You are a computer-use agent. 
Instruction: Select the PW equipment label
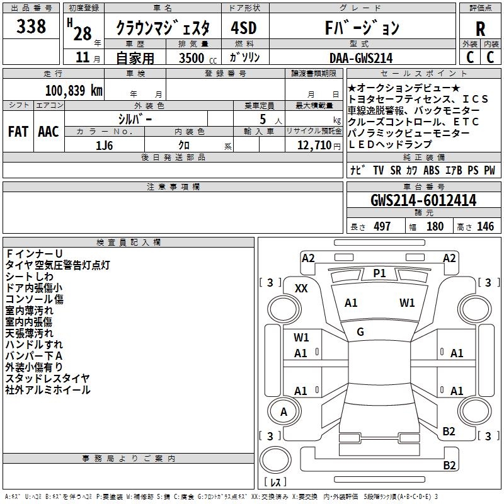coord(489,170)
